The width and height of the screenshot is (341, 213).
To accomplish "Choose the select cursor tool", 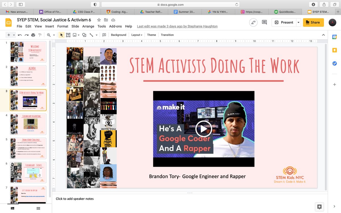I will pyautogui.click(x=61, y=35).
